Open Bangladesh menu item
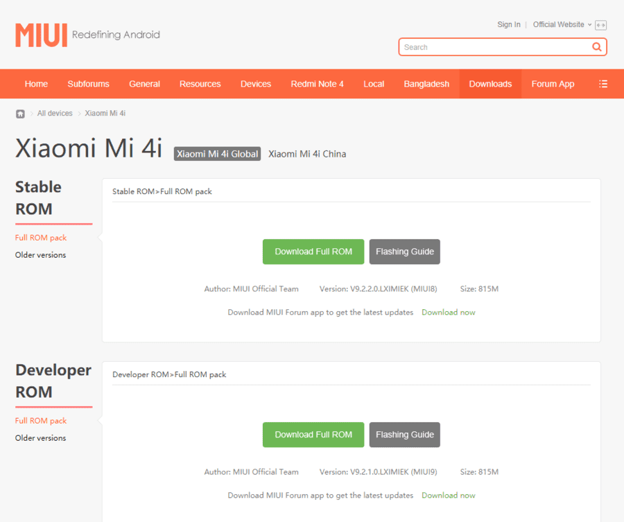This screenshot has height=522, width=624. tap(426, 84)
